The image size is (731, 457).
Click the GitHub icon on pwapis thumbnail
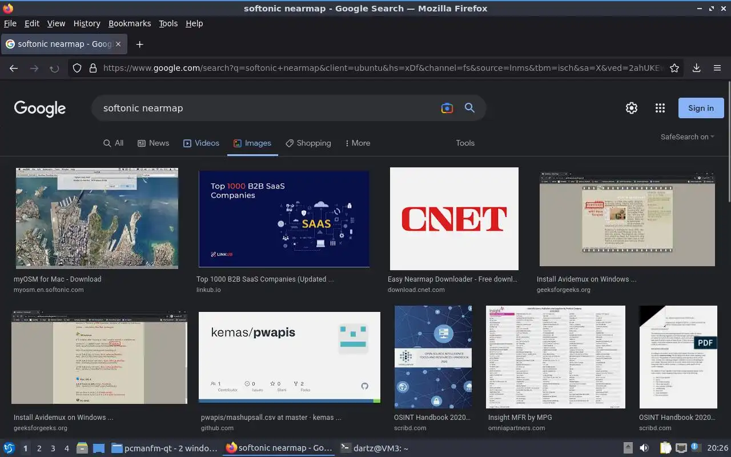pos(365,386)
